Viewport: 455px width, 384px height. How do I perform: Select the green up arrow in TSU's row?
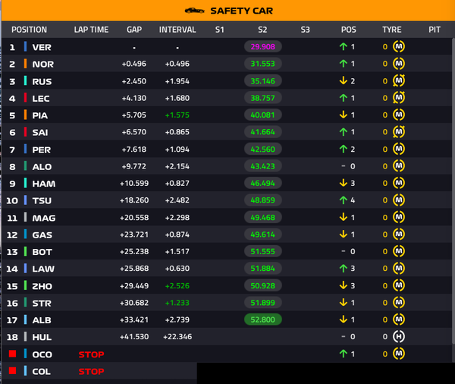coord(344,200)
